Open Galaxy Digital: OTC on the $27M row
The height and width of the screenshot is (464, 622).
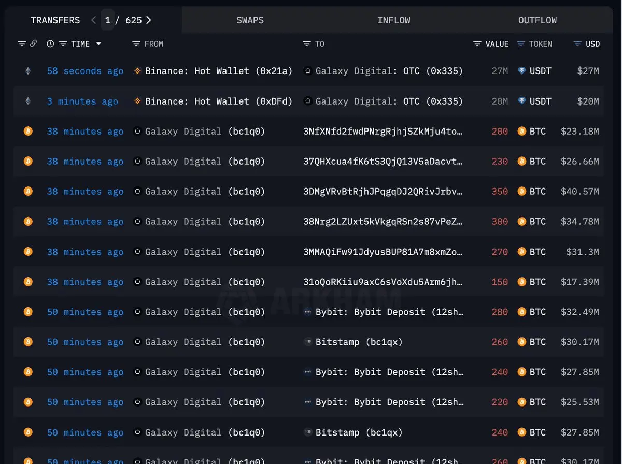[x=389, y=71]
